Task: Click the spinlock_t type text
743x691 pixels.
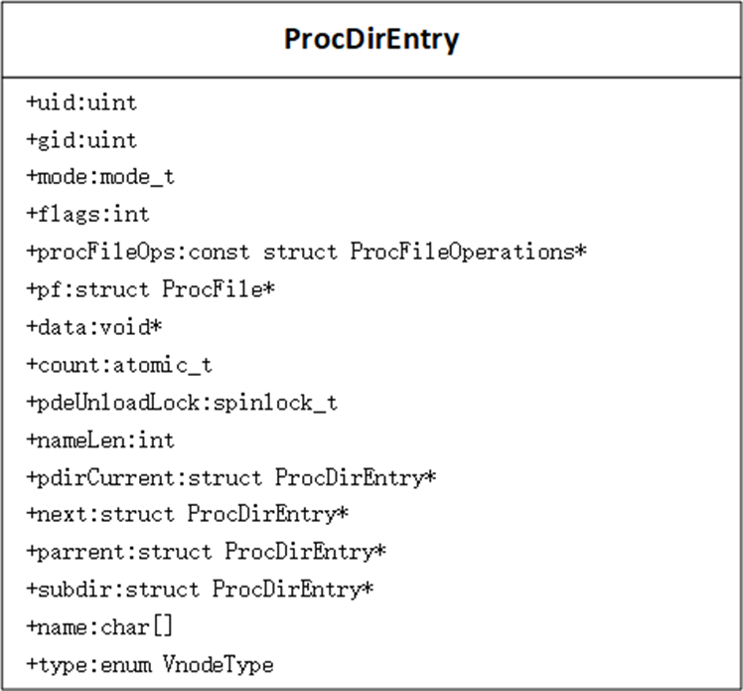Action: [275, 403]
